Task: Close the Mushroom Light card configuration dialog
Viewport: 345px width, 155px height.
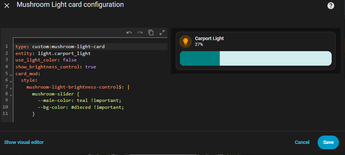Action: coord(6,6)
